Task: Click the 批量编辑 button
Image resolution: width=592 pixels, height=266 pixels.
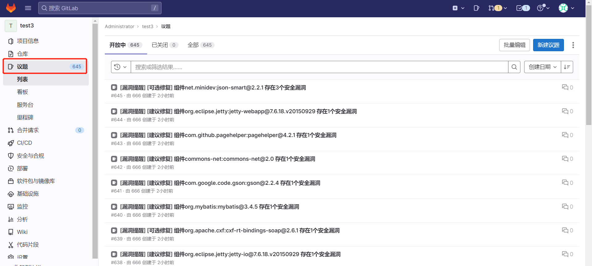Action: 514,45
